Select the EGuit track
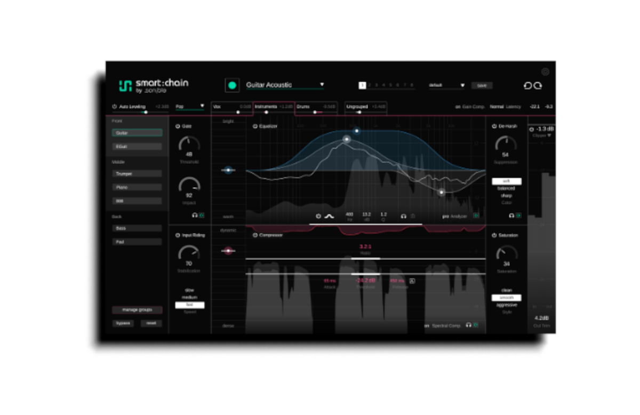Viewport: 640px width, 415px height. point(137,147)
